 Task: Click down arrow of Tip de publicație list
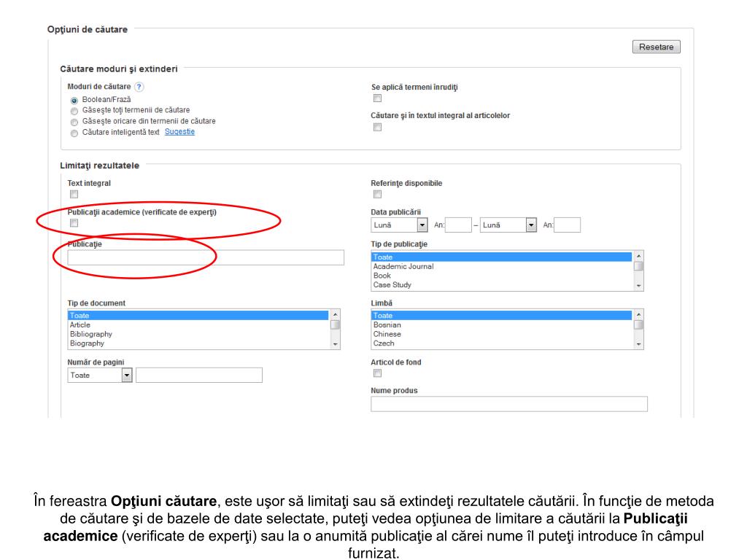pyautogui.click(x=639, y=286)
